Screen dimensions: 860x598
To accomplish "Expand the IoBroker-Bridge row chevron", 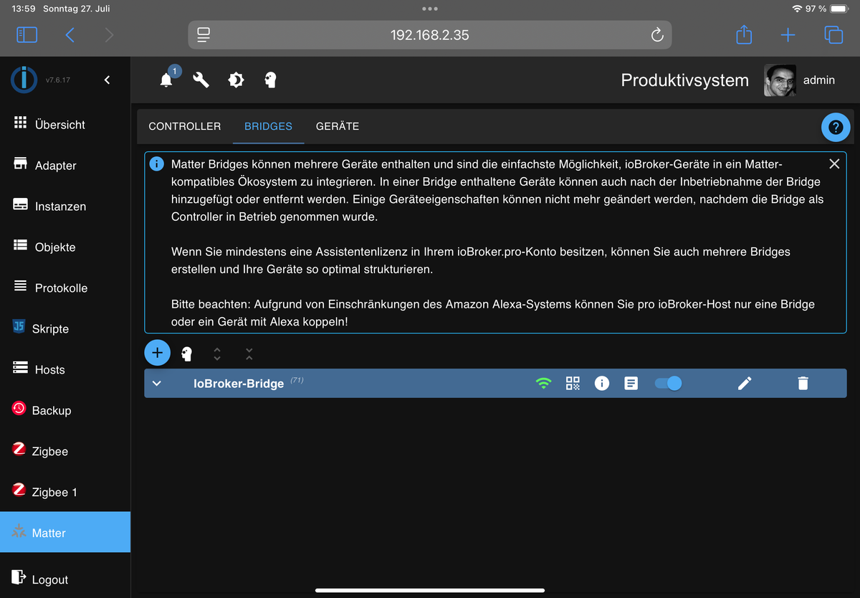I will 157,384.
